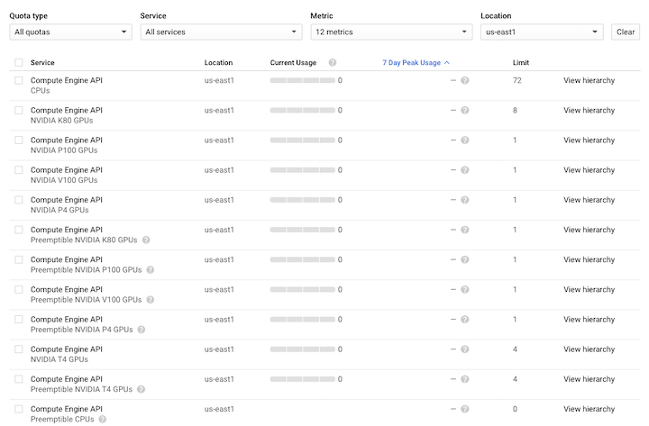Click the NVIDIA K80 GPUs usage bar
Image resolution: width=649 pixels, height=426 pixels.
pos(303,111)
